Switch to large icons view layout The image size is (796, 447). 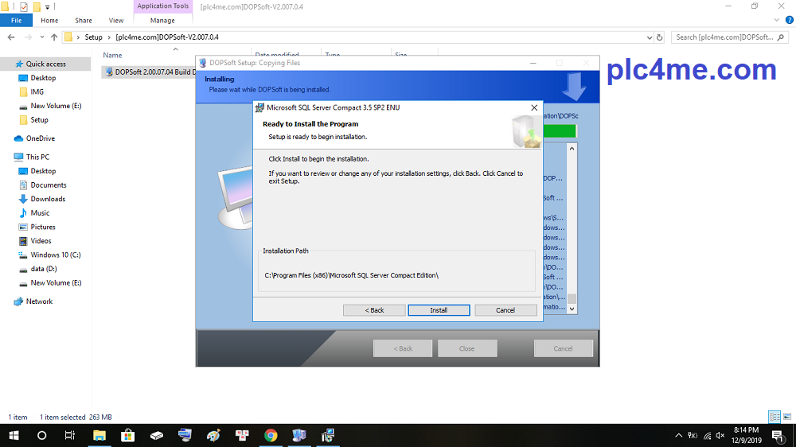coord(787,417)
